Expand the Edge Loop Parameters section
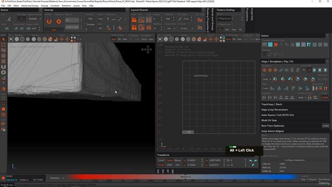This screenshot has width=332, height=187. 274,110
